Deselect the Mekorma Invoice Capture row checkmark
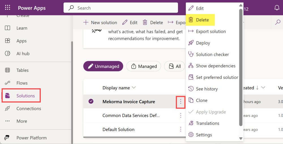 click(91, 101)
